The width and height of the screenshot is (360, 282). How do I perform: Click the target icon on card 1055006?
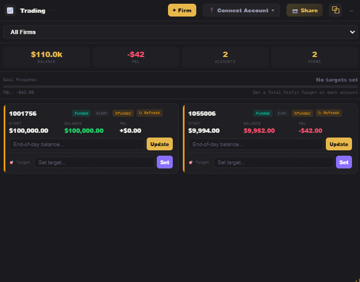coord(190,163)
